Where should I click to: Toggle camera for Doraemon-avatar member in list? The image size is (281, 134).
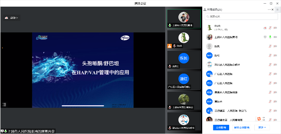(275, 65)
